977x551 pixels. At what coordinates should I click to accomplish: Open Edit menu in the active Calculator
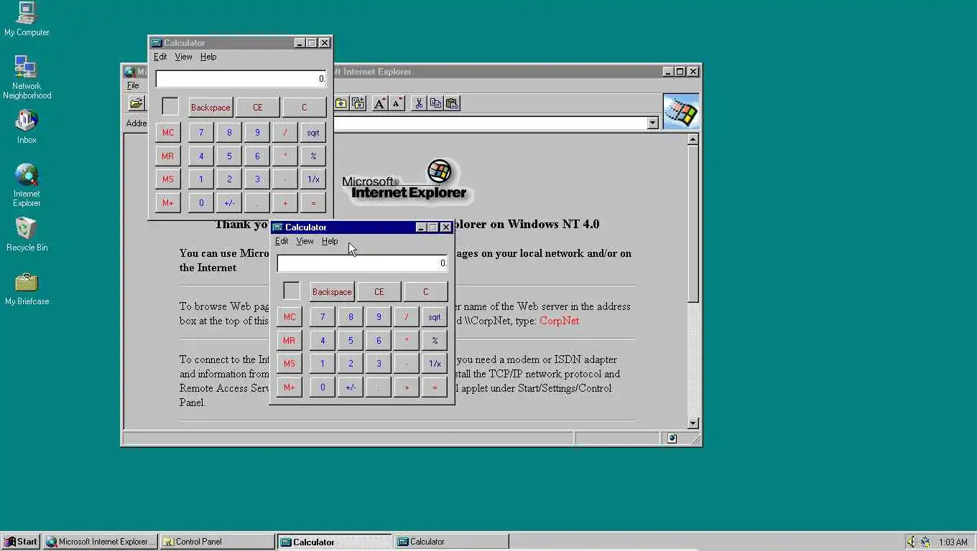(282, 241)
